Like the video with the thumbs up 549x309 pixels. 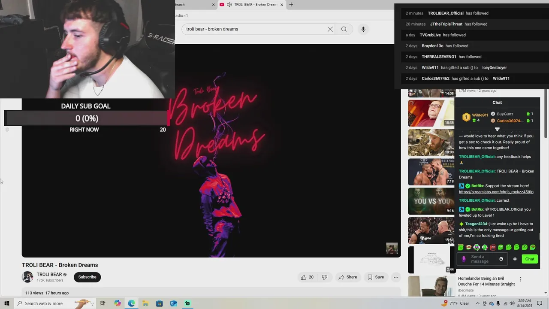click(x=307, y=277)
